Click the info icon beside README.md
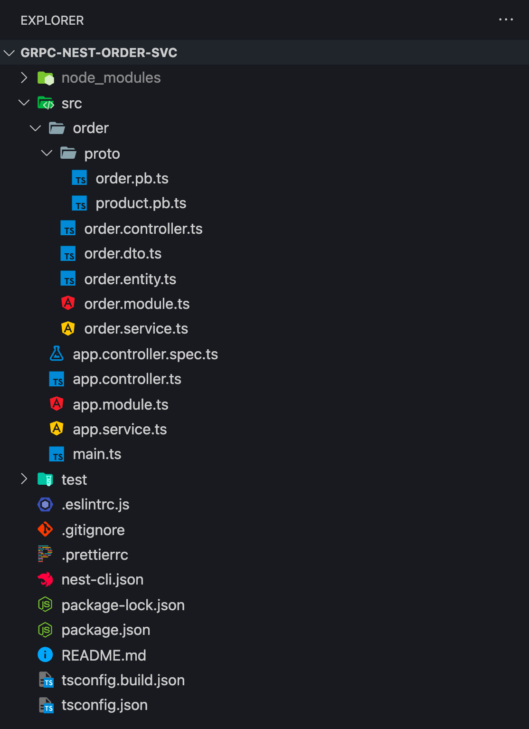This screenshot has height=729, width=529. click(x=45, y=655)
